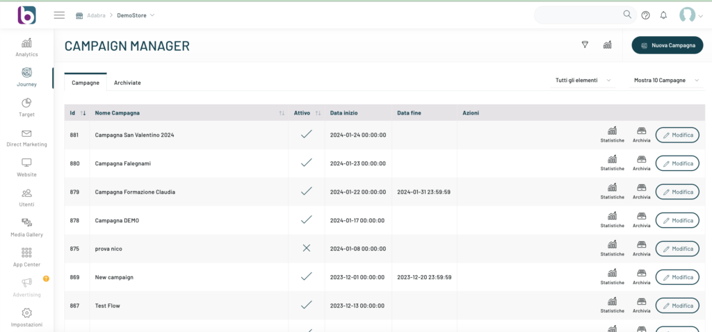Click the top search input field
This screenshot has height=332, width=712.
(577, 15)
